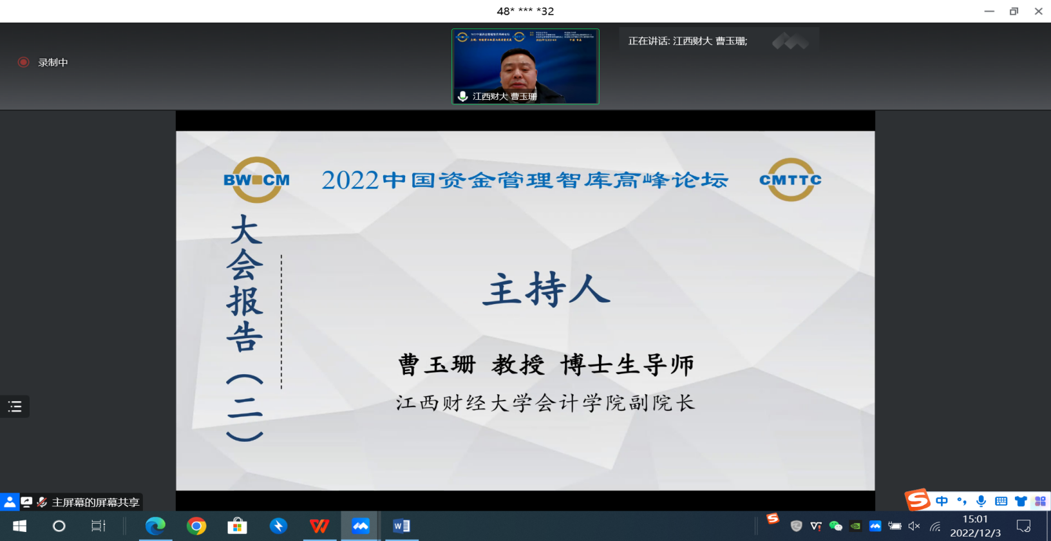Screen dimensions: 1051x541
Task: Click the Sogou S logo on IME toolbar
Action: coord(918,500)
